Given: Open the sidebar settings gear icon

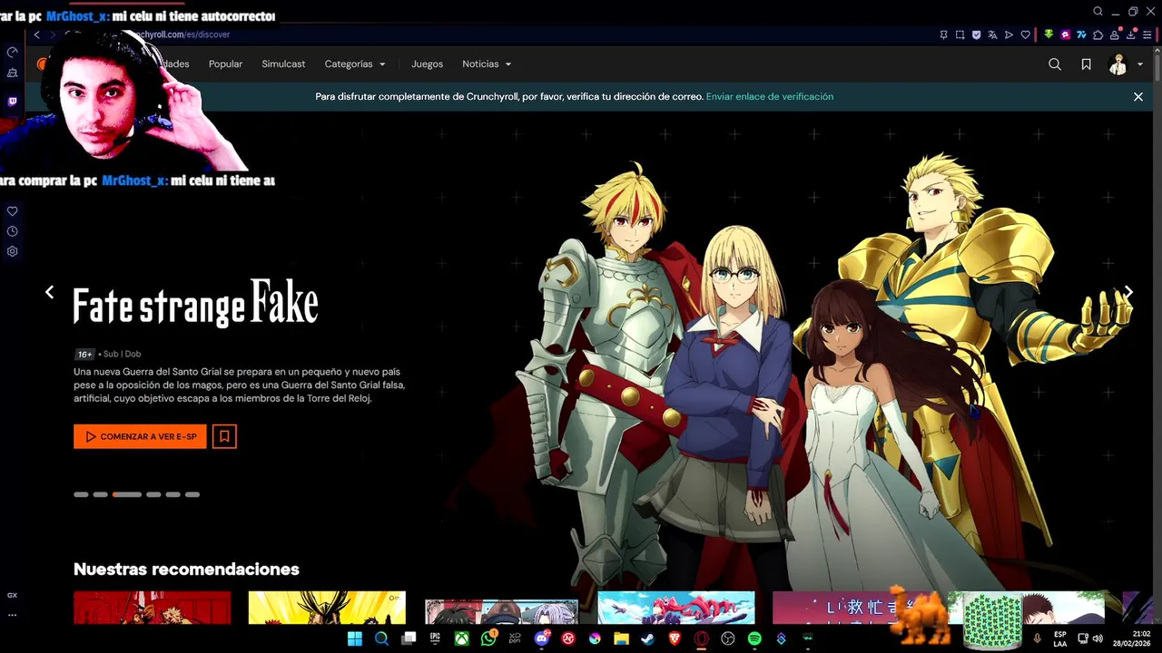Looking at the screenshot, I should (x=12, y=251).
